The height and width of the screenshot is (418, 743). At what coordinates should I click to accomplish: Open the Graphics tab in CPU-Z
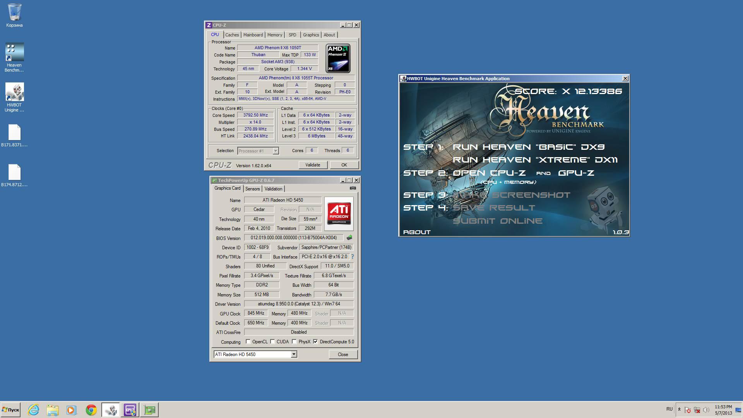click(311, 35)
